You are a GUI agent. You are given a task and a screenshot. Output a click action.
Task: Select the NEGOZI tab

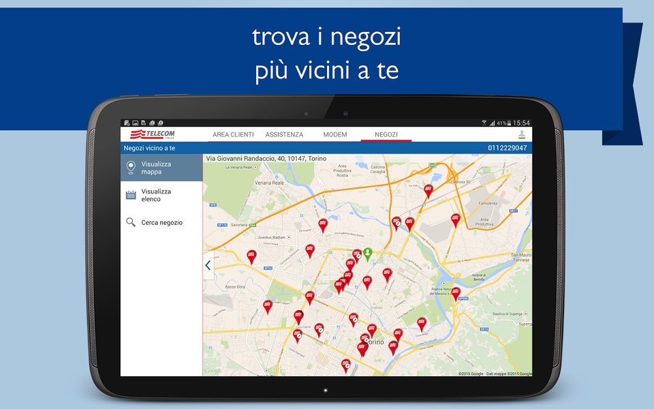click(386, 134)
